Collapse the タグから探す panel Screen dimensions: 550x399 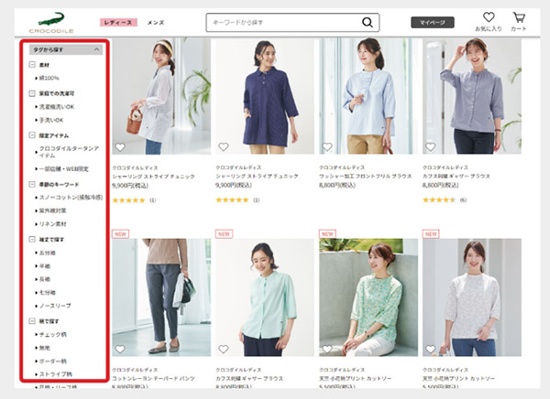[66, 49]
